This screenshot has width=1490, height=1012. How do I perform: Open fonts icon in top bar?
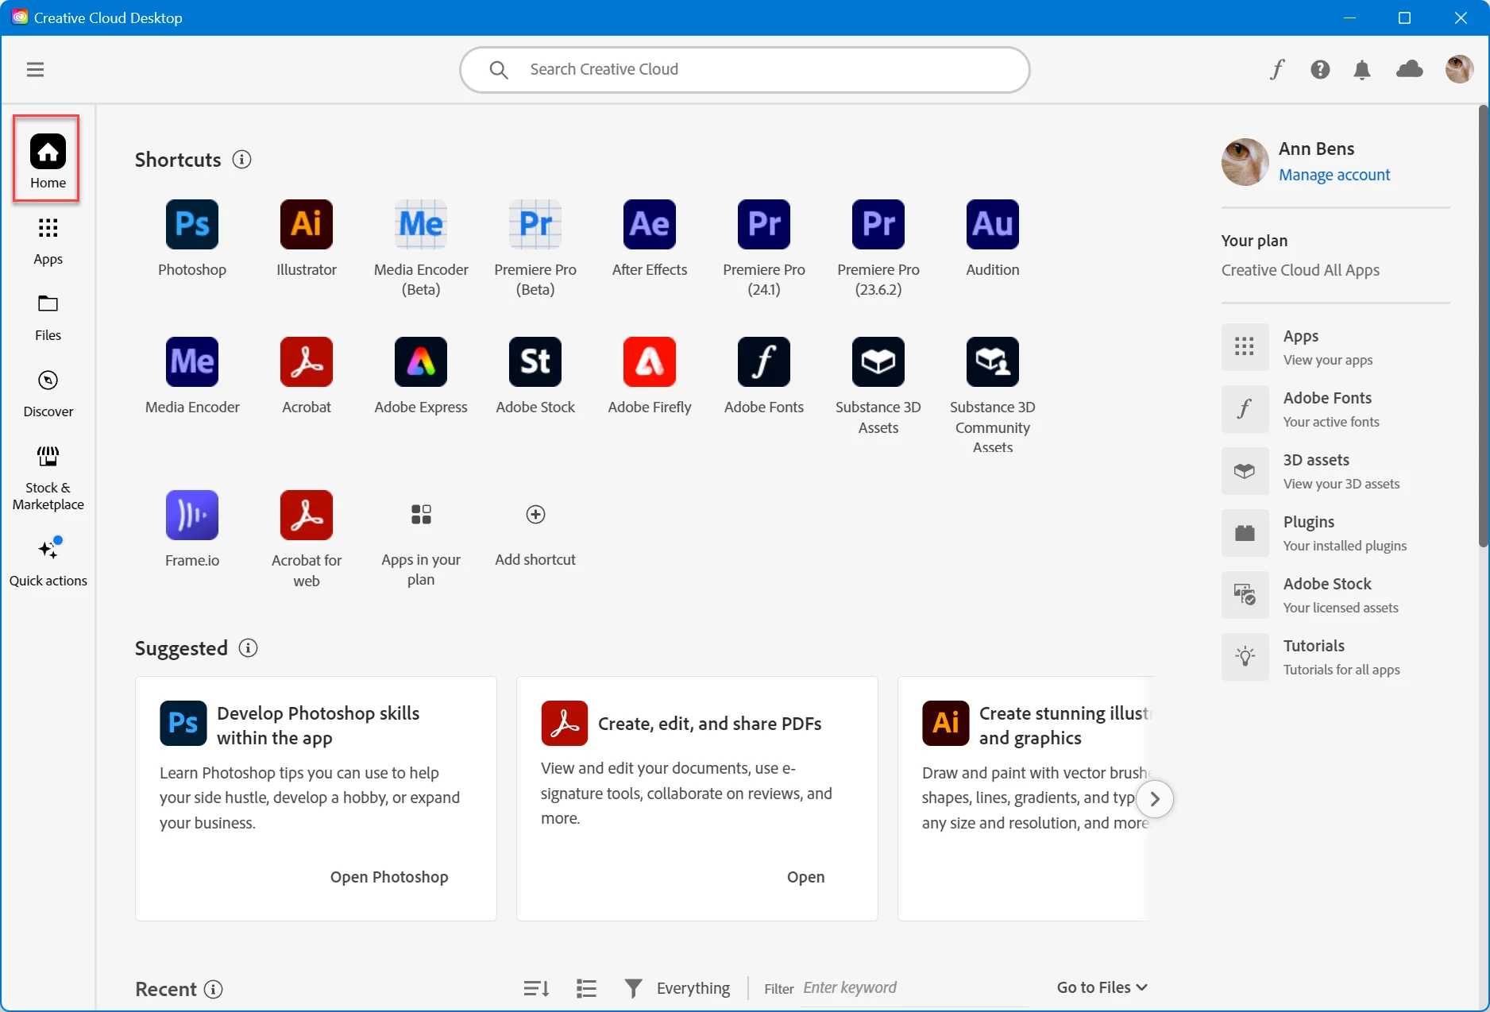tap(1277, 70)
